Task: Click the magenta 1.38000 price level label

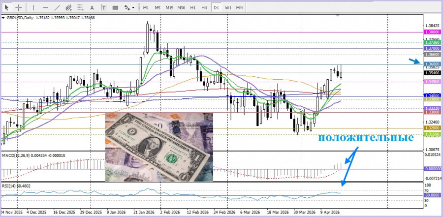Action: pos(433,32)
